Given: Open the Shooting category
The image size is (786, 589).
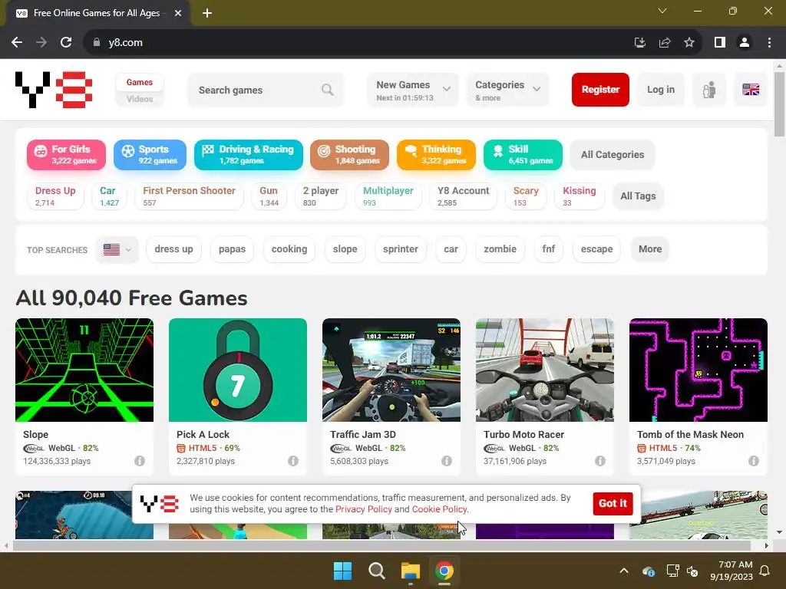Looking at the screenshot, I should click(349, 155).
